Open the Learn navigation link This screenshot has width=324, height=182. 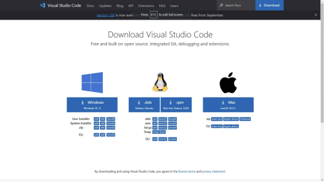click(174, 6)
